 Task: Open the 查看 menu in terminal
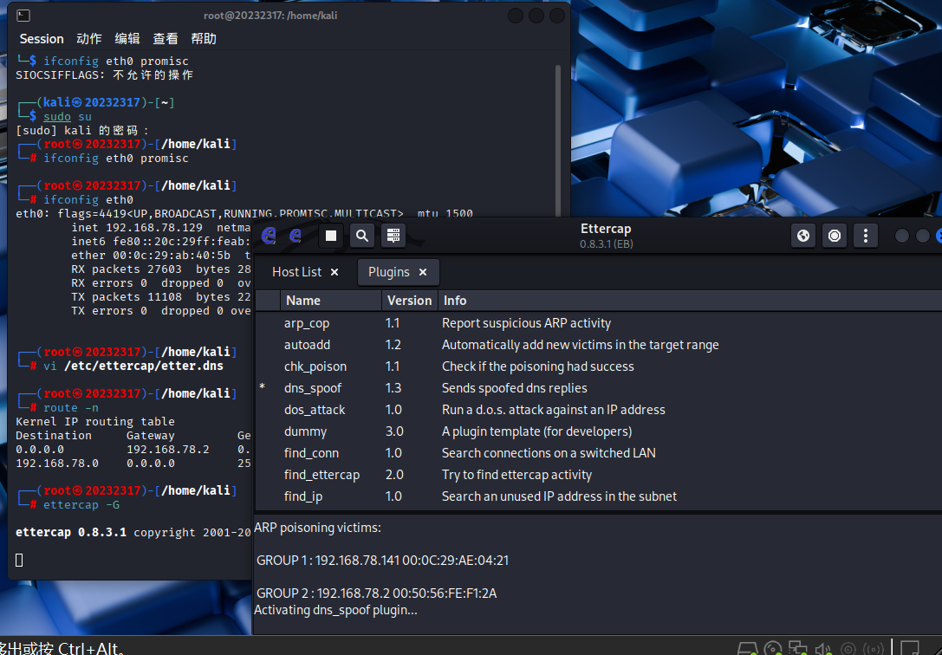click(x=166, y=39)
